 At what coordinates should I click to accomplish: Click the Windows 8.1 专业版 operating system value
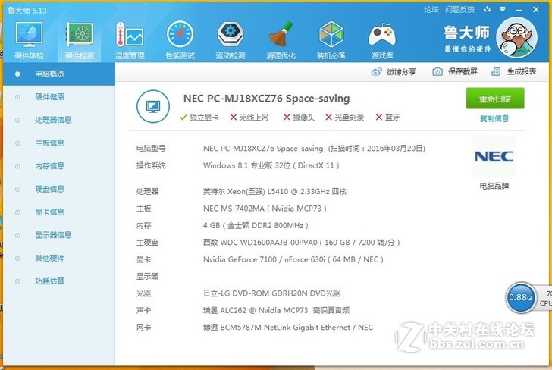[271, 165]
